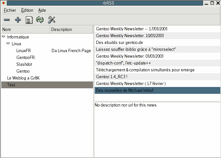Sort by the Nom column header

25,29
